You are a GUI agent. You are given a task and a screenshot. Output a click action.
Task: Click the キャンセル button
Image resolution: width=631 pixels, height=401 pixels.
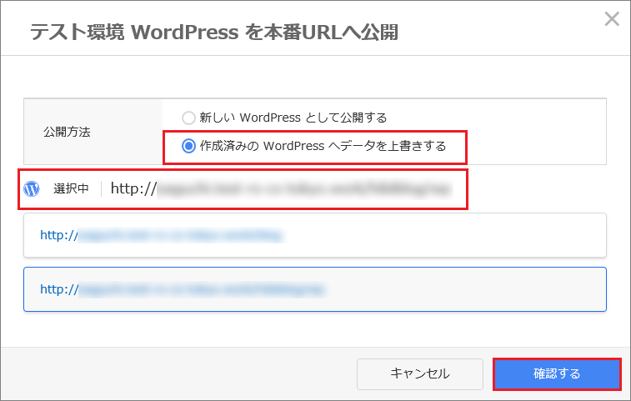[x=420, y=374]
